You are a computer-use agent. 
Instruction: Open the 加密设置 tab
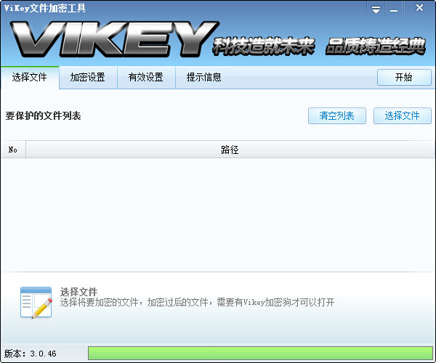tap(88, 78)
